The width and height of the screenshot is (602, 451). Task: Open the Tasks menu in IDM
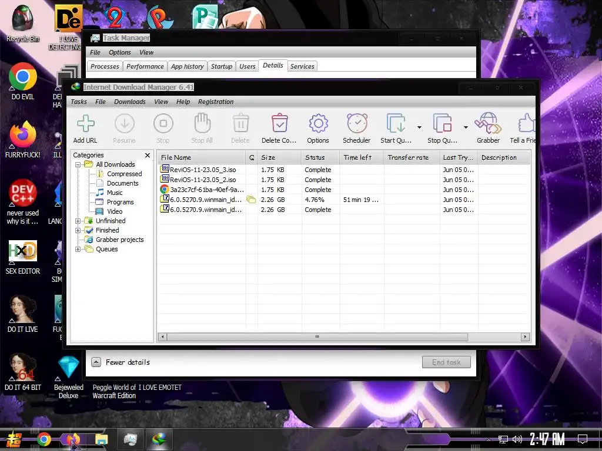click(x=79, y=102)
